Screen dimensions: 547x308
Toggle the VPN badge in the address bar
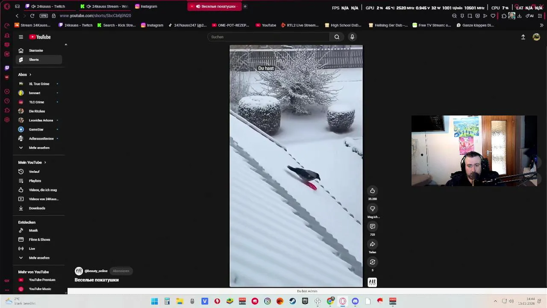click(x=44, y=16)
